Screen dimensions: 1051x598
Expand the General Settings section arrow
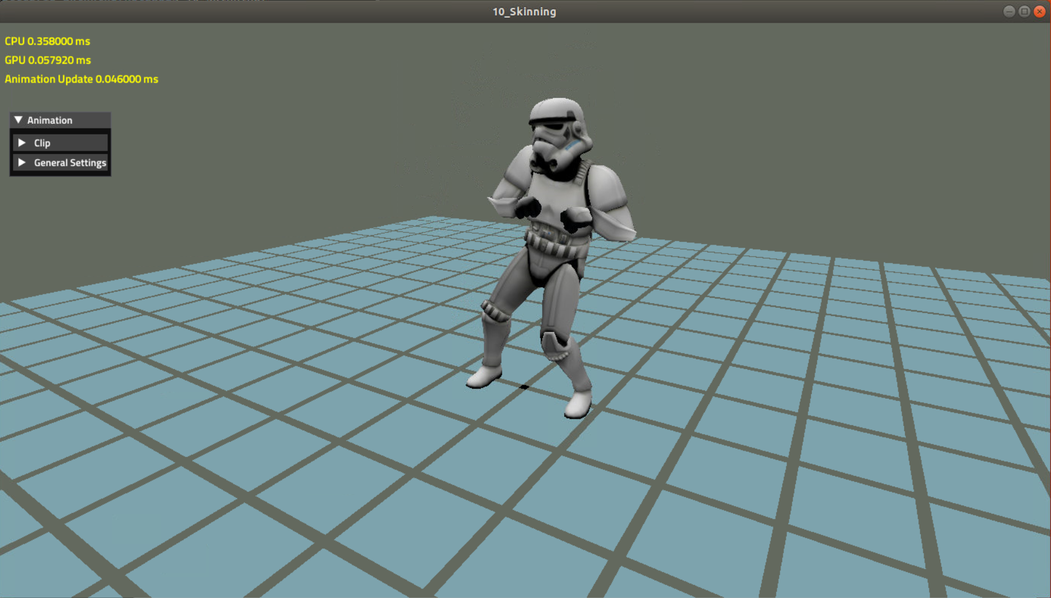(x=22, y=162)
